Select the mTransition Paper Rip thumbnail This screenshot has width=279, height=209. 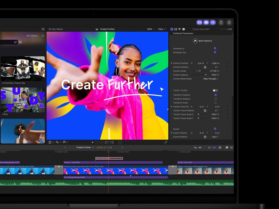23,69
